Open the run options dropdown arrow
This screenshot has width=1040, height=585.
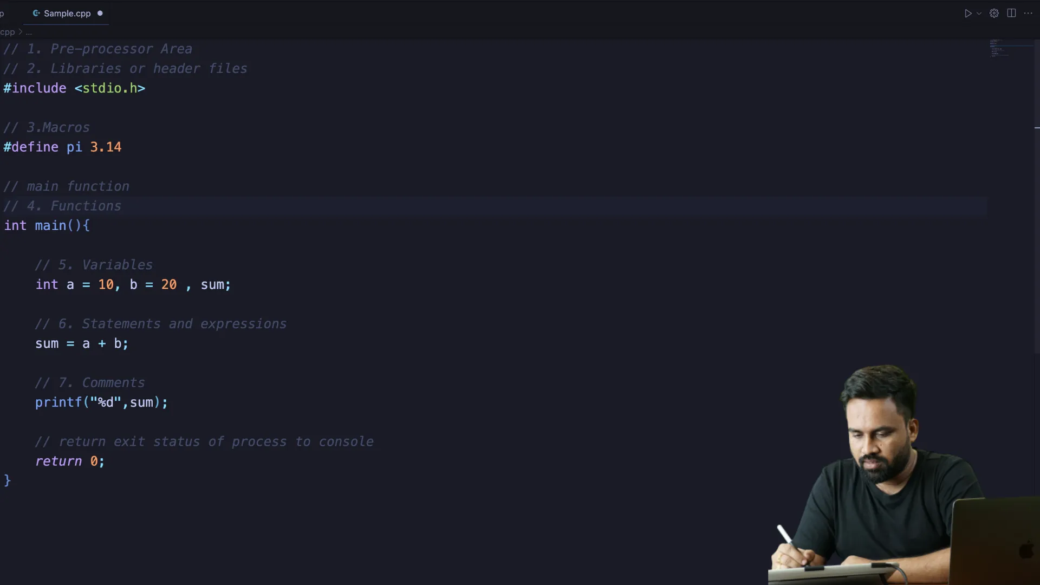pyautogui.click(x=979, y=14)
